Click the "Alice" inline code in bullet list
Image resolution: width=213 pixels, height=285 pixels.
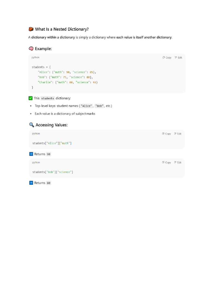coord(87,106)
